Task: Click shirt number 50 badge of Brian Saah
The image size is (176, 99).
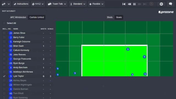Action: pos(11,46)
